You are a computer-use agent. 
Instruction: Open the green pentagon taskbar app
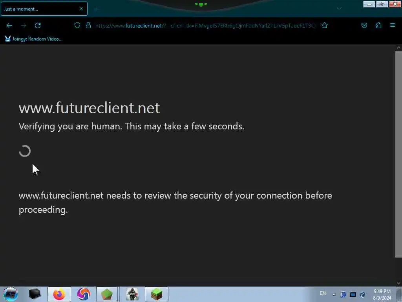107,294
